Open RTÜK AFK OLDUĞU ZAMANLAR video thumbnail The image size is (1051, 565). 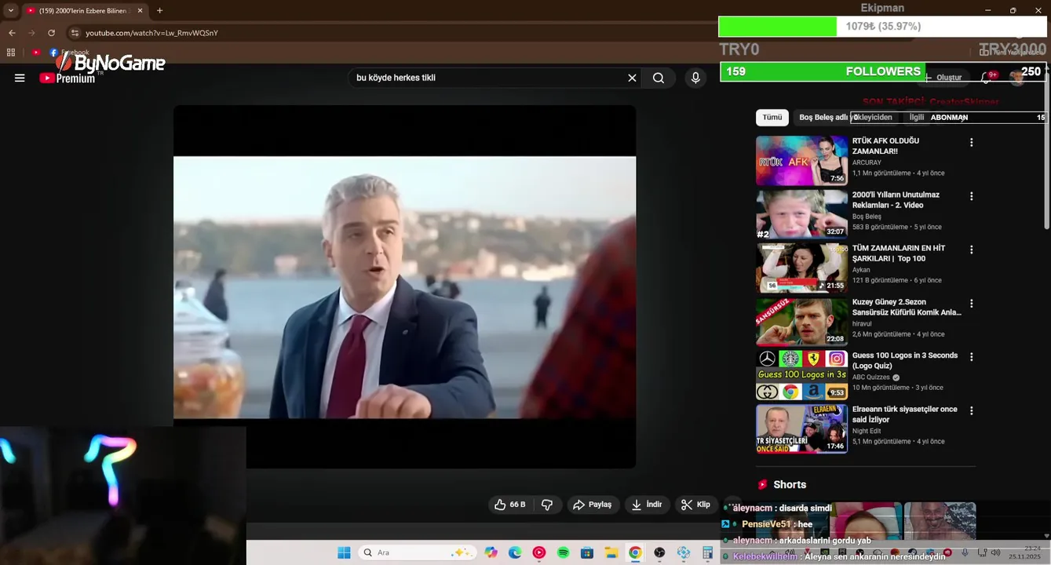tap(801, 161)
